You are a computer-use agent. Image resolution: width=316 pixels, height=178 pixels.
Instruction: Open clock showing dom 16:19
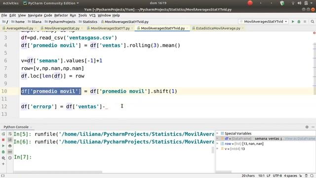158,3
